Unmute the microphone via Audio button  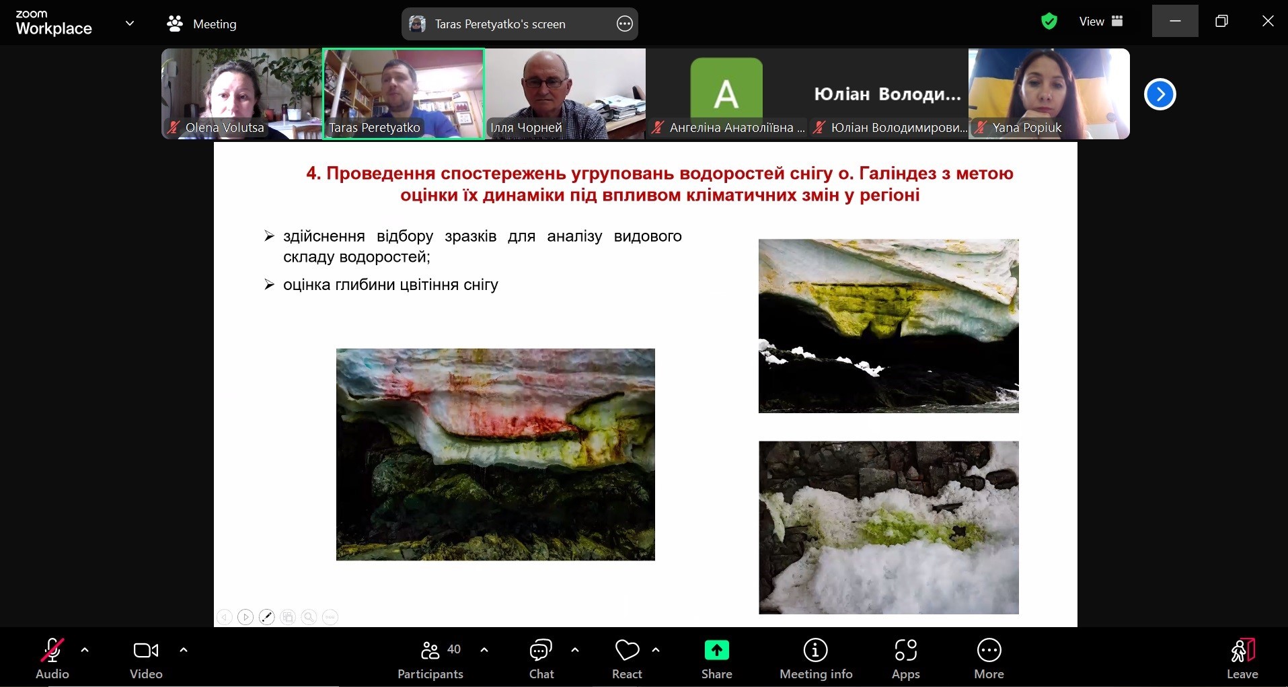click(x=52, y=659)
